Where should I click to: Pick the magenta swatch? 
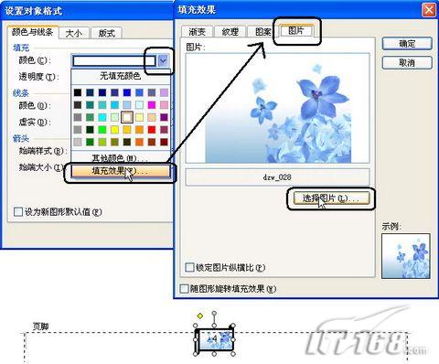152,105
